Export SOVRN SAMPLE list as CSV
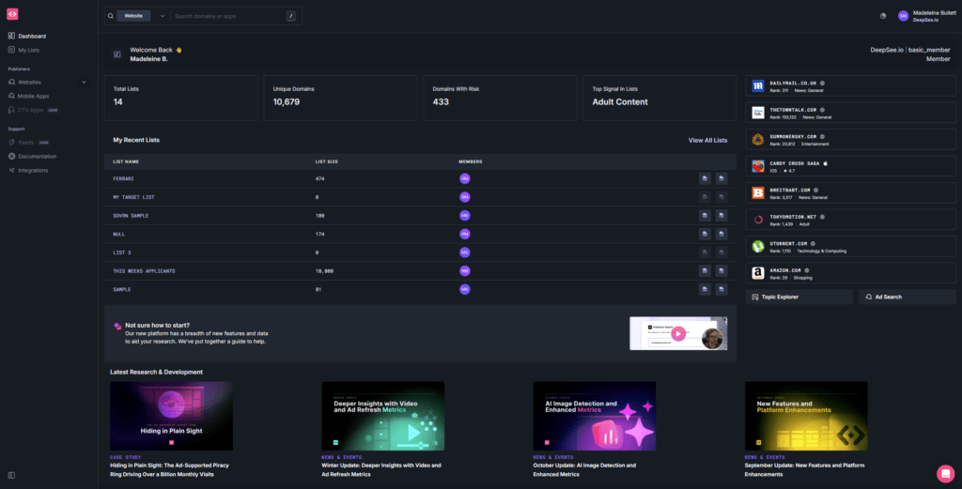This screenshot has width=962, height=489. click(x=721, y=216)
